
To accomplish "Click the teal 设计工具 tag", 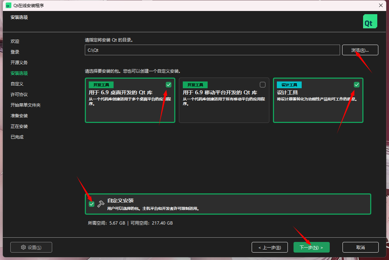I will click(x=289, y=85).
